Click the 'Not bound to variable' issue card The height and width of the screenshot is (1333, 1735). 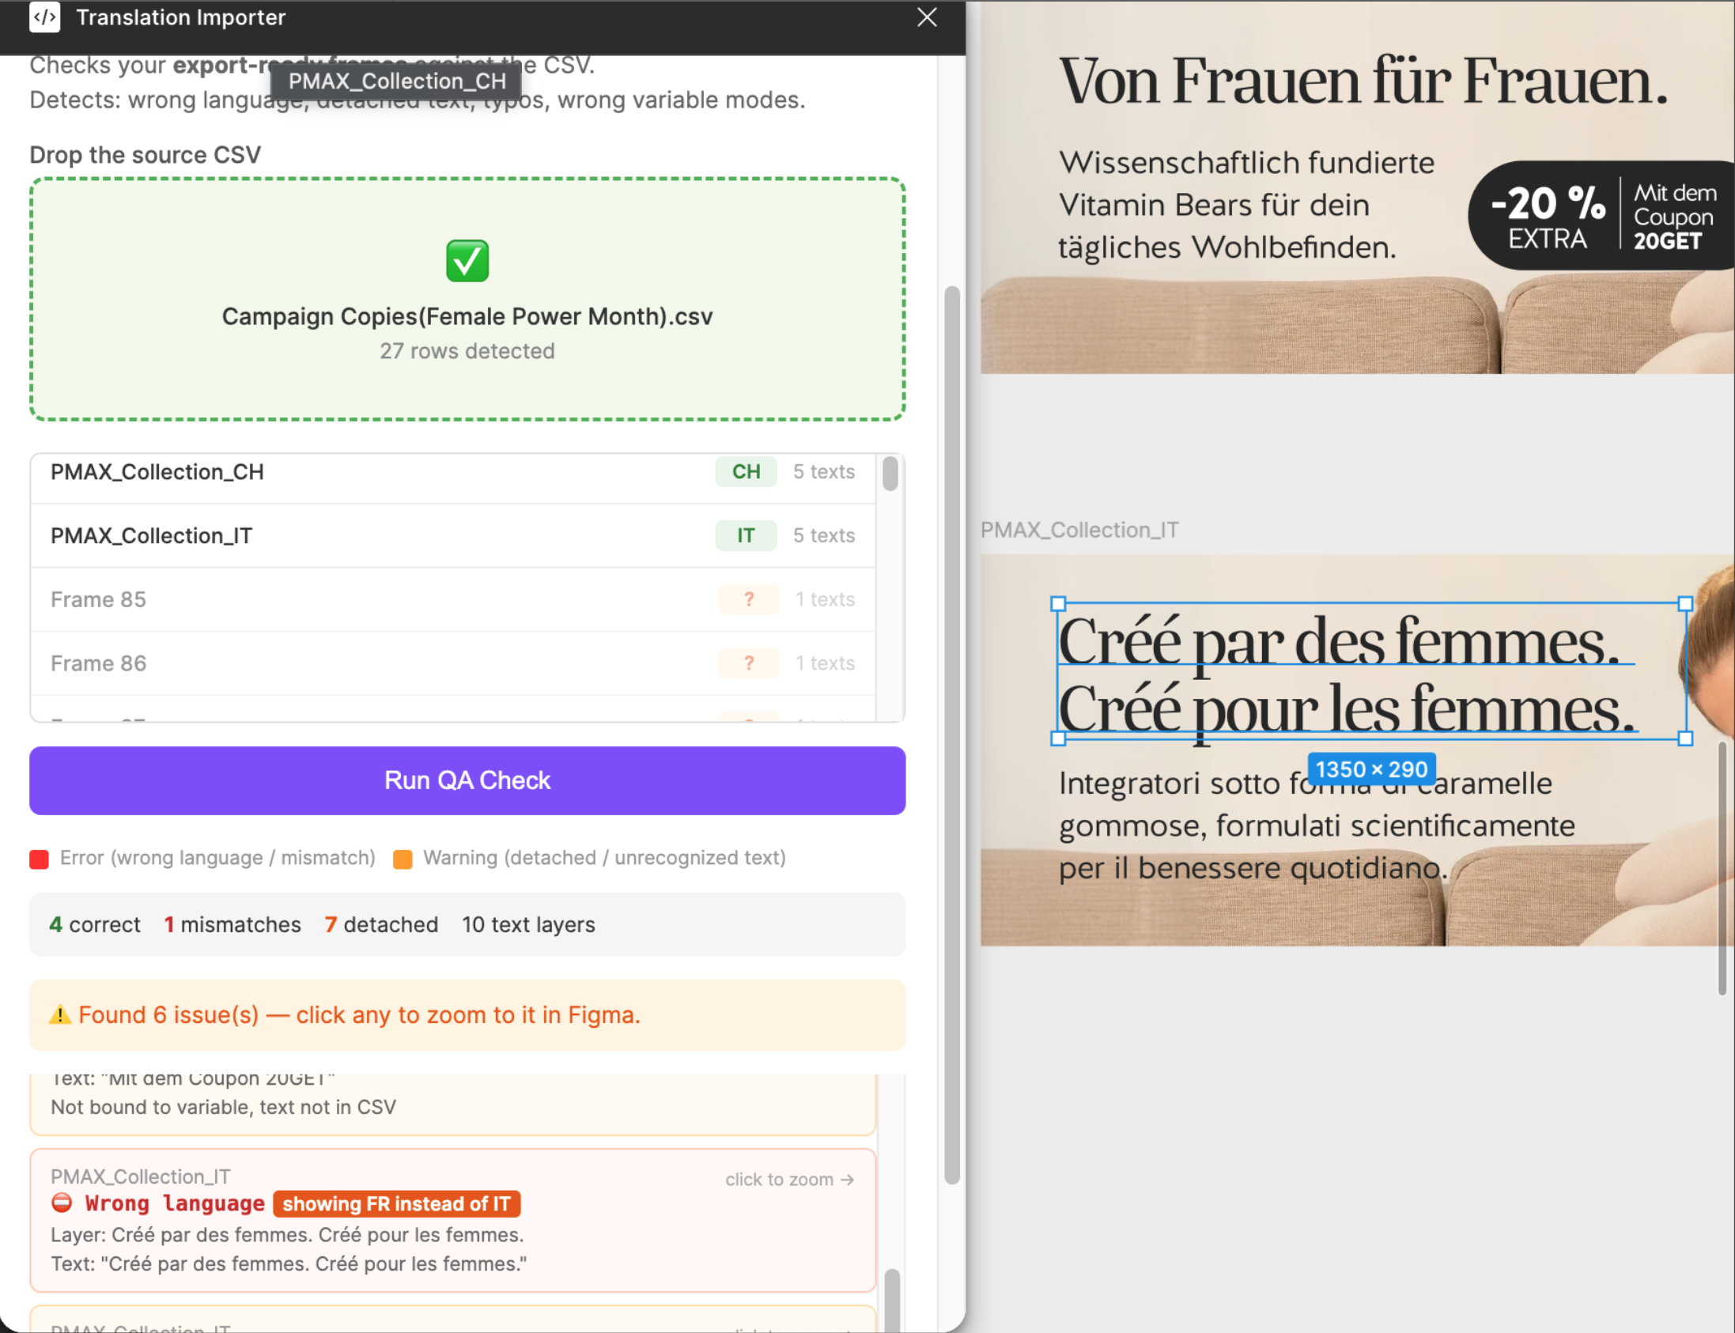tap(452, 1105)
